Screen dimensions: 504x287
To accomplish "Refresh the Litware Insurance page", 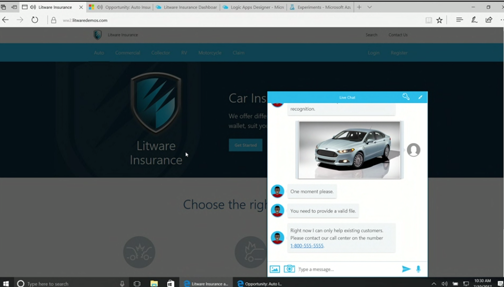I will pyautogui.click(x=35, y=20).
